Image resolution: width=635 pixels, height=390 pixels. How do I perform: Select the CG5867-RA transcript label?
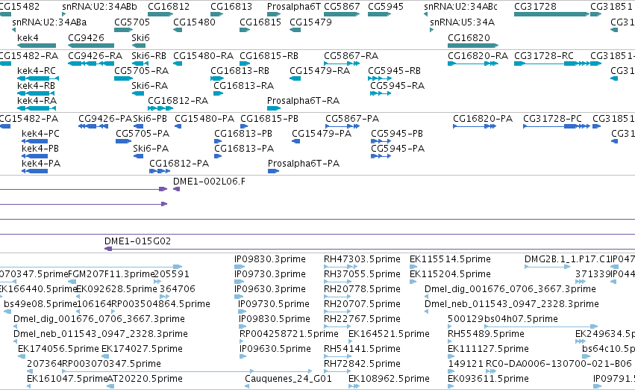click(351, 56)
